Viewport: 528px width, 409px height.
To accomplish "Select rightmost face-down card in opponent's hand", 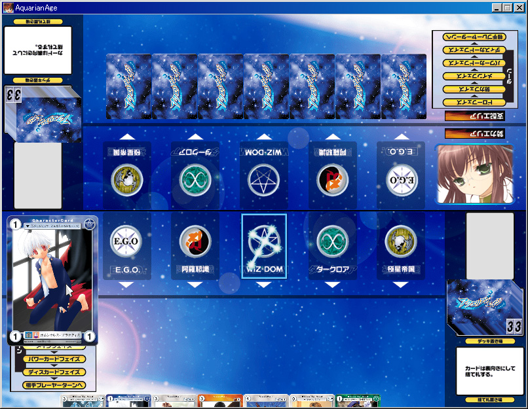I will 404,86.
